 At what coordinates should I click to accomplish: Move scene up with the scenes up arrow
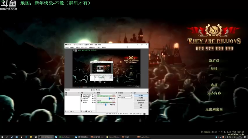click(71, 111)
